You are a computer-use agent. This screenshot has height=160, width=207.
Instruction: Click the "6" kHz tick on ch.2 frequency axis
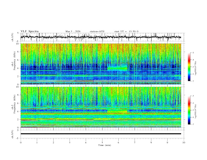(x=18, y=103)
